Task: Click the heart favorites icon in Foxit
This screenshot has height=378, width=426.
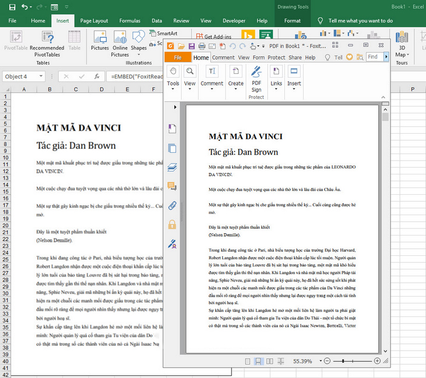Action: (350, 57)
